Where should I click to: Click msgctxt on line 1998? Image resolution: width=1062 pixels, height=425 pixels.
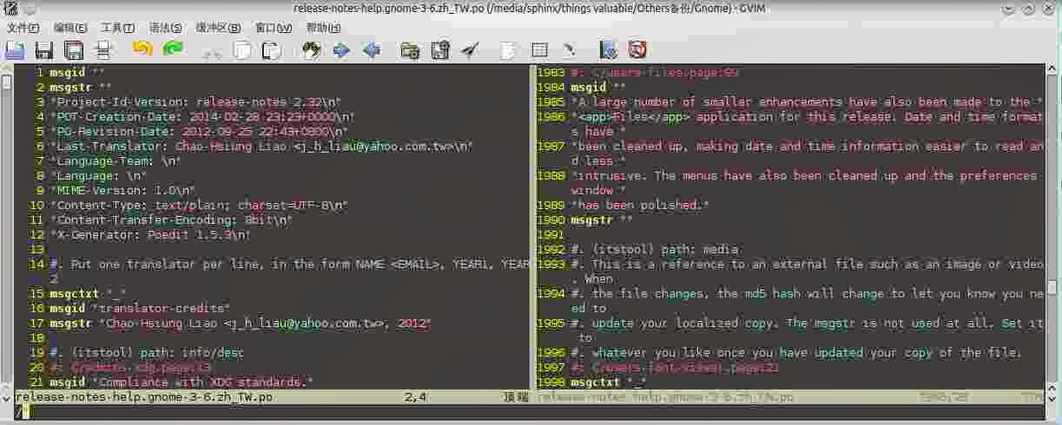pyautogui.click(x=597, y=382)
